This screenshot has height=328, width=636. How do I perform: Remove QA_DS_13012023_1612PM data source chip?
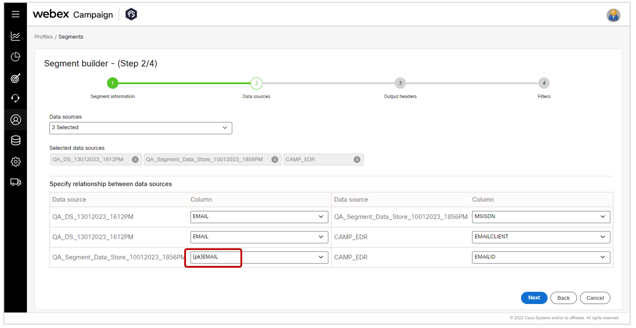tap(135, 159)
